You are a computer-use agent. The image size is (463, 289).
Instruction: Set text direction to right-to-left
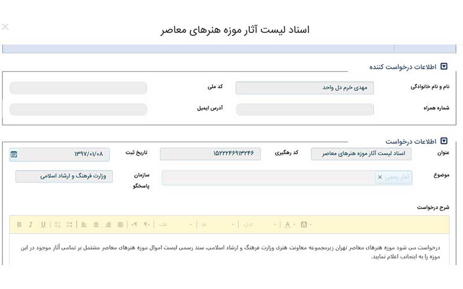tap(147, 224)
